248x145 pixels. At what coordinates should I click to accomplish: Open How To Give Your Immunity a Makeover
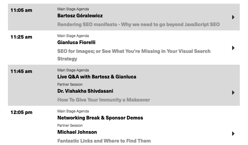click(103, 100)
